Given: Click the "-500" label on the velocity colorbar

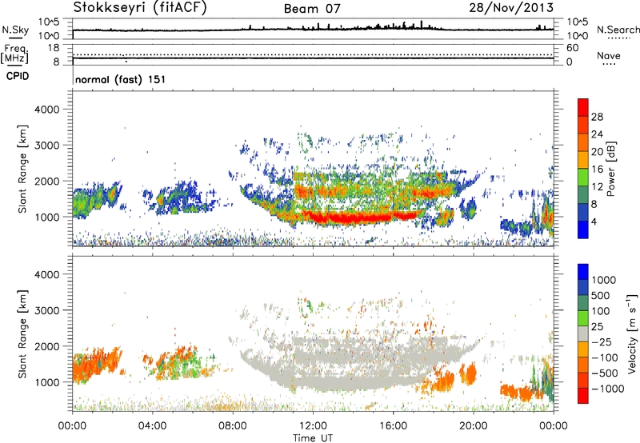Looking at the screenshot, I should click(x=604, y=373).
